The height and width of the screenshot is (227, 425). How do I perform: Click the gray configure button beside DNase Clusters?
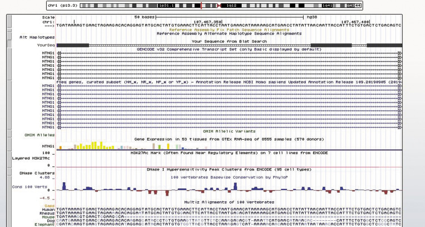(x=10, y=172)
